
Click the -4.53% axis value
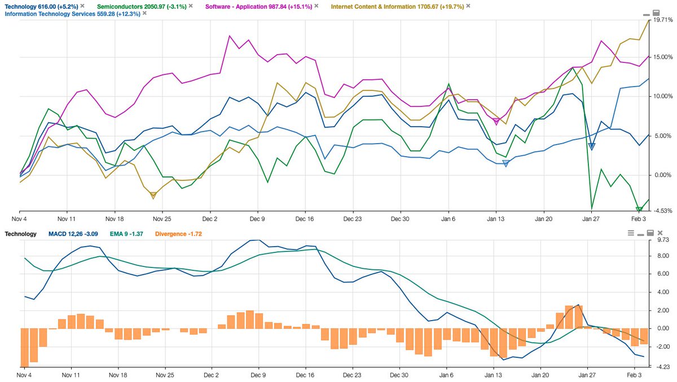tap(664, 211)
